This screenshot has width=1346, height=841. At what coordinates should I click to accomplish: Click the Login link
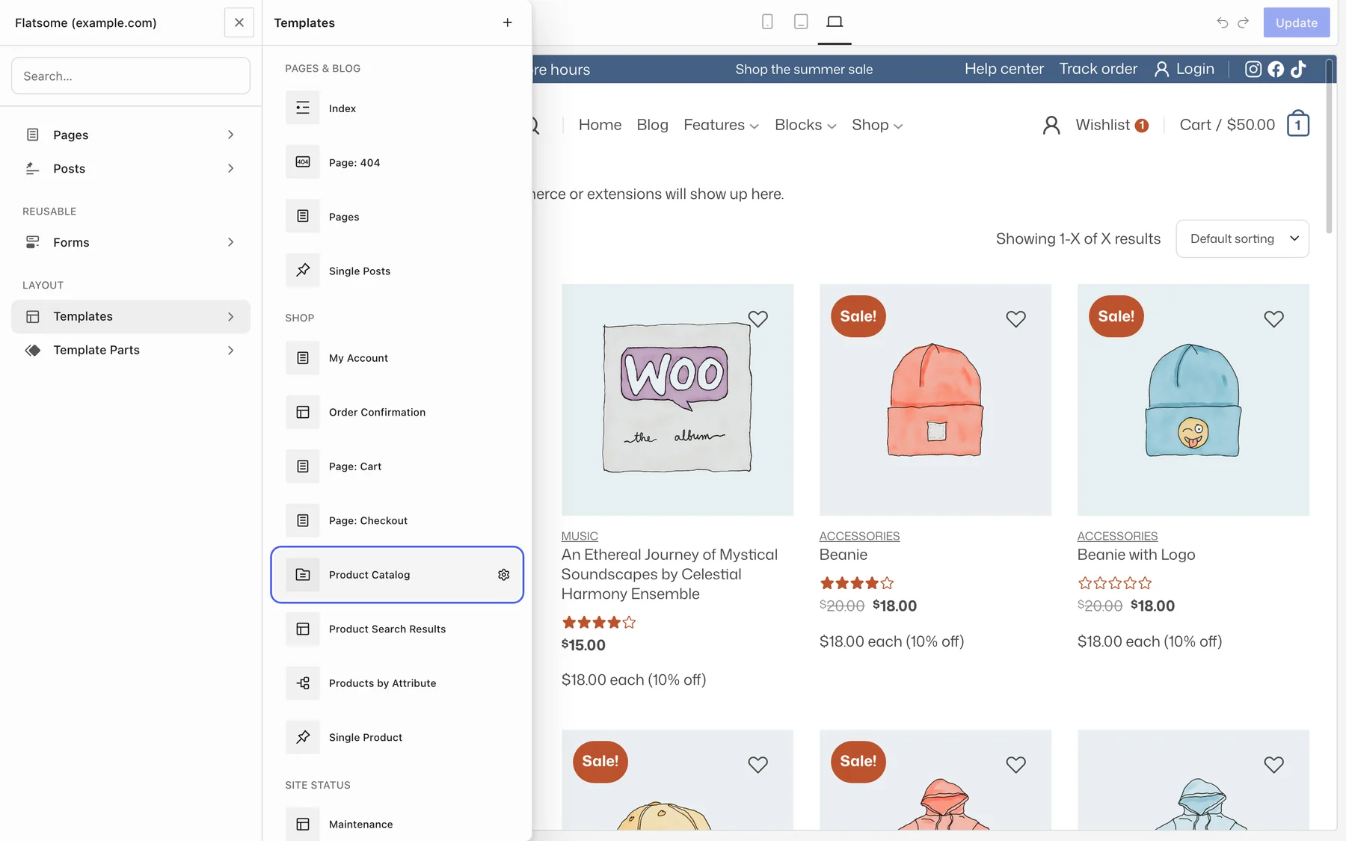pyautogui.click(x=1184, y=69)
